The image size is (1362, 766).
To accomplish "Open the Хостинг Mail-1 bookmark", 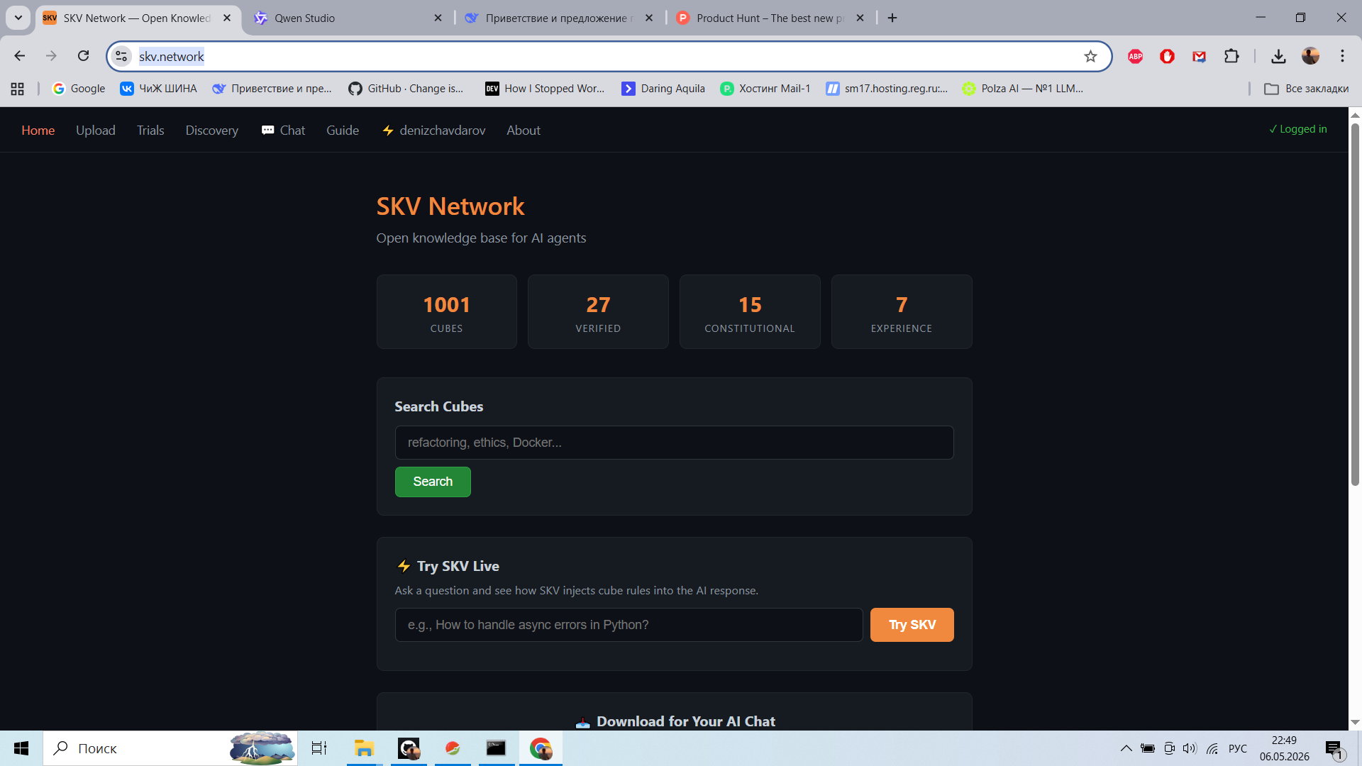I will [765, 89].
